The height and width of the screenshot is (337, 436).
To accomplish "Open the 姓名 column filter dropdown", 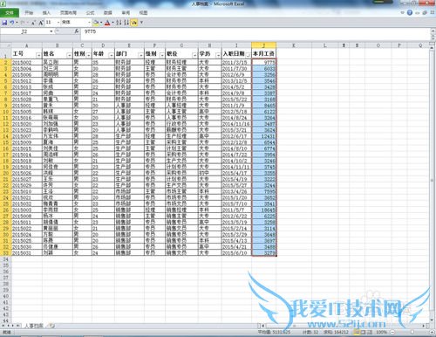I will pyautogui.click(x=69, y=55).
